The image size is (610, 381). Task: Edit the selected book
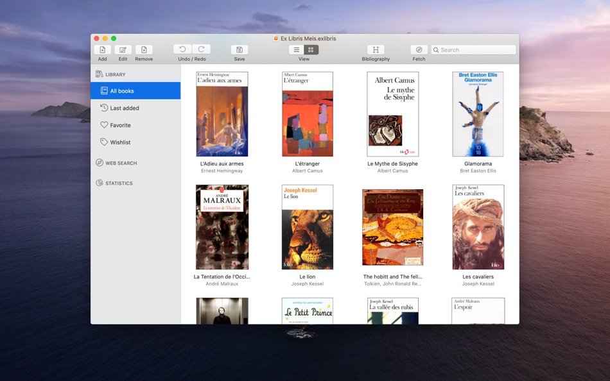123,51
